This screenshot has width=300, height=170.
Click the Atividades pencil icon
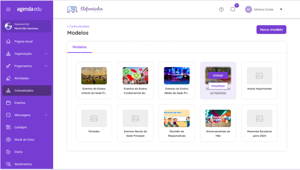pyautogui.click(x=8, y=78)
